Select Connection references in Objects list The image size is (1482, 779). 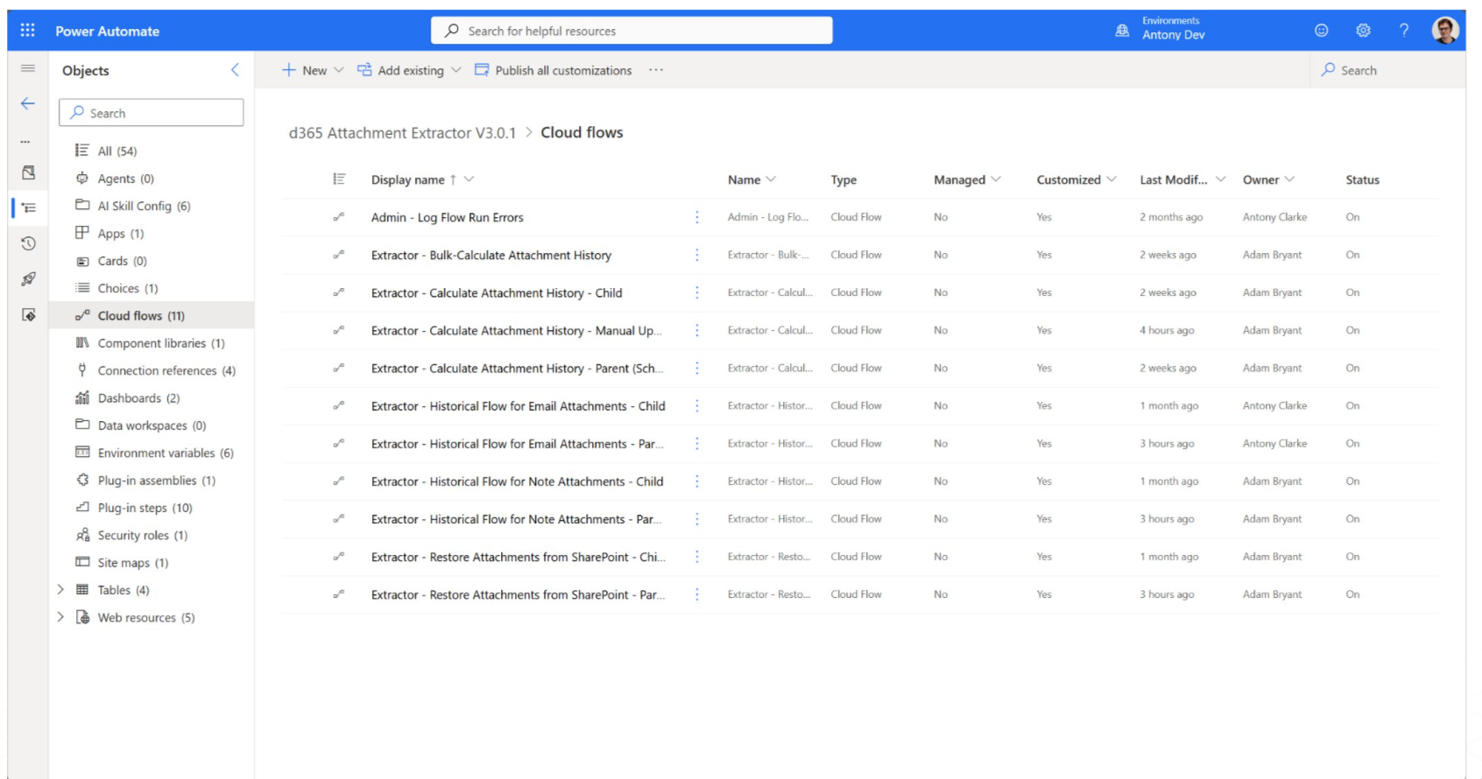(166, 370)
